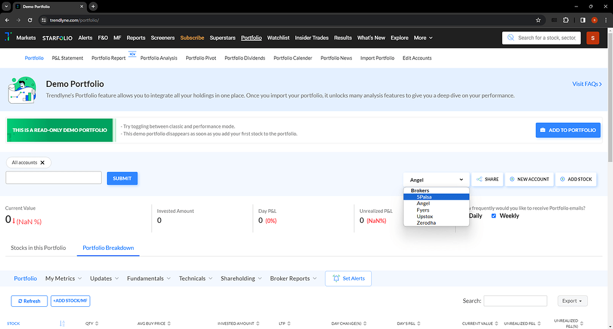The image size is (613, 329).
Task: Open the user profile avatar S
Action: [593, 38]
